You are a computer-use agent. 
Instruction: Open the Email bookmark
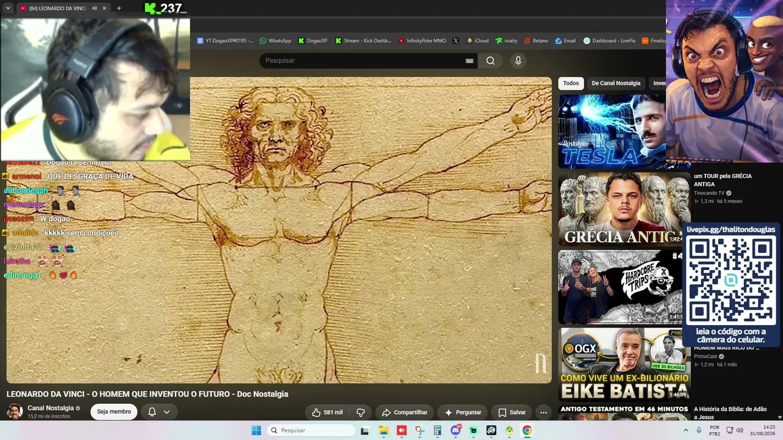pos(565,41)
